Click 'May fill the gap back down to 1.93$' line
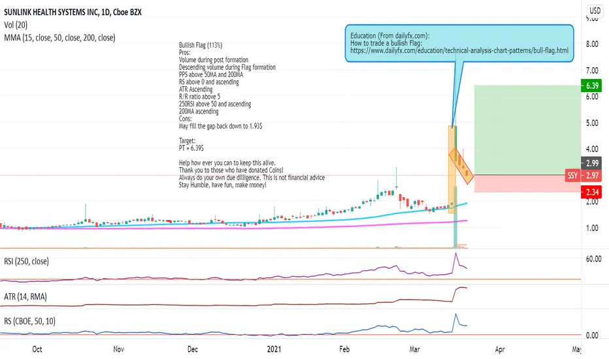 (220, 126)
